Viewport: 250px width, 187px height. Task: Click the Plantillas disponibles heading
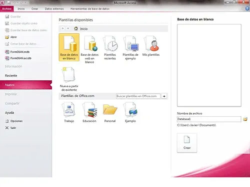[75, 20]
